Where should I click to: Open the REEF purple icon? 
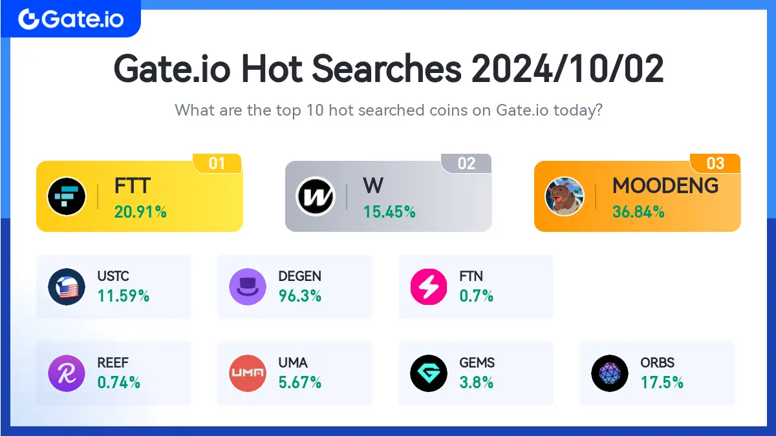click(67, 373)
